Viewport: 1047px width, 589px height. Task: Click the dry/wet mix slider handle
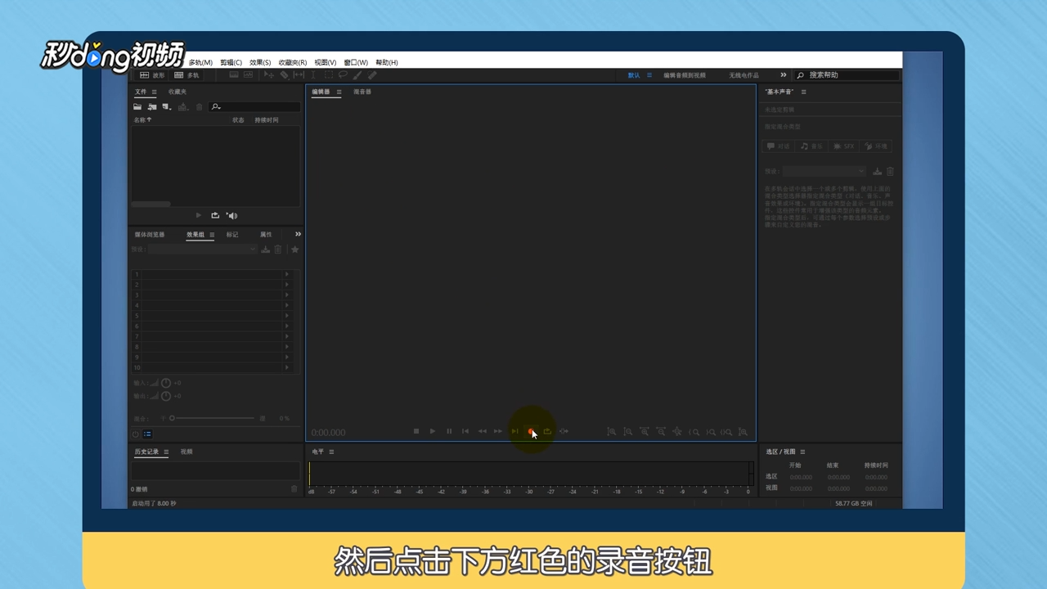point(172,418)
